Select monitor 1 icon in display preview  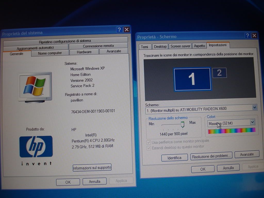[x=192, y=79]
